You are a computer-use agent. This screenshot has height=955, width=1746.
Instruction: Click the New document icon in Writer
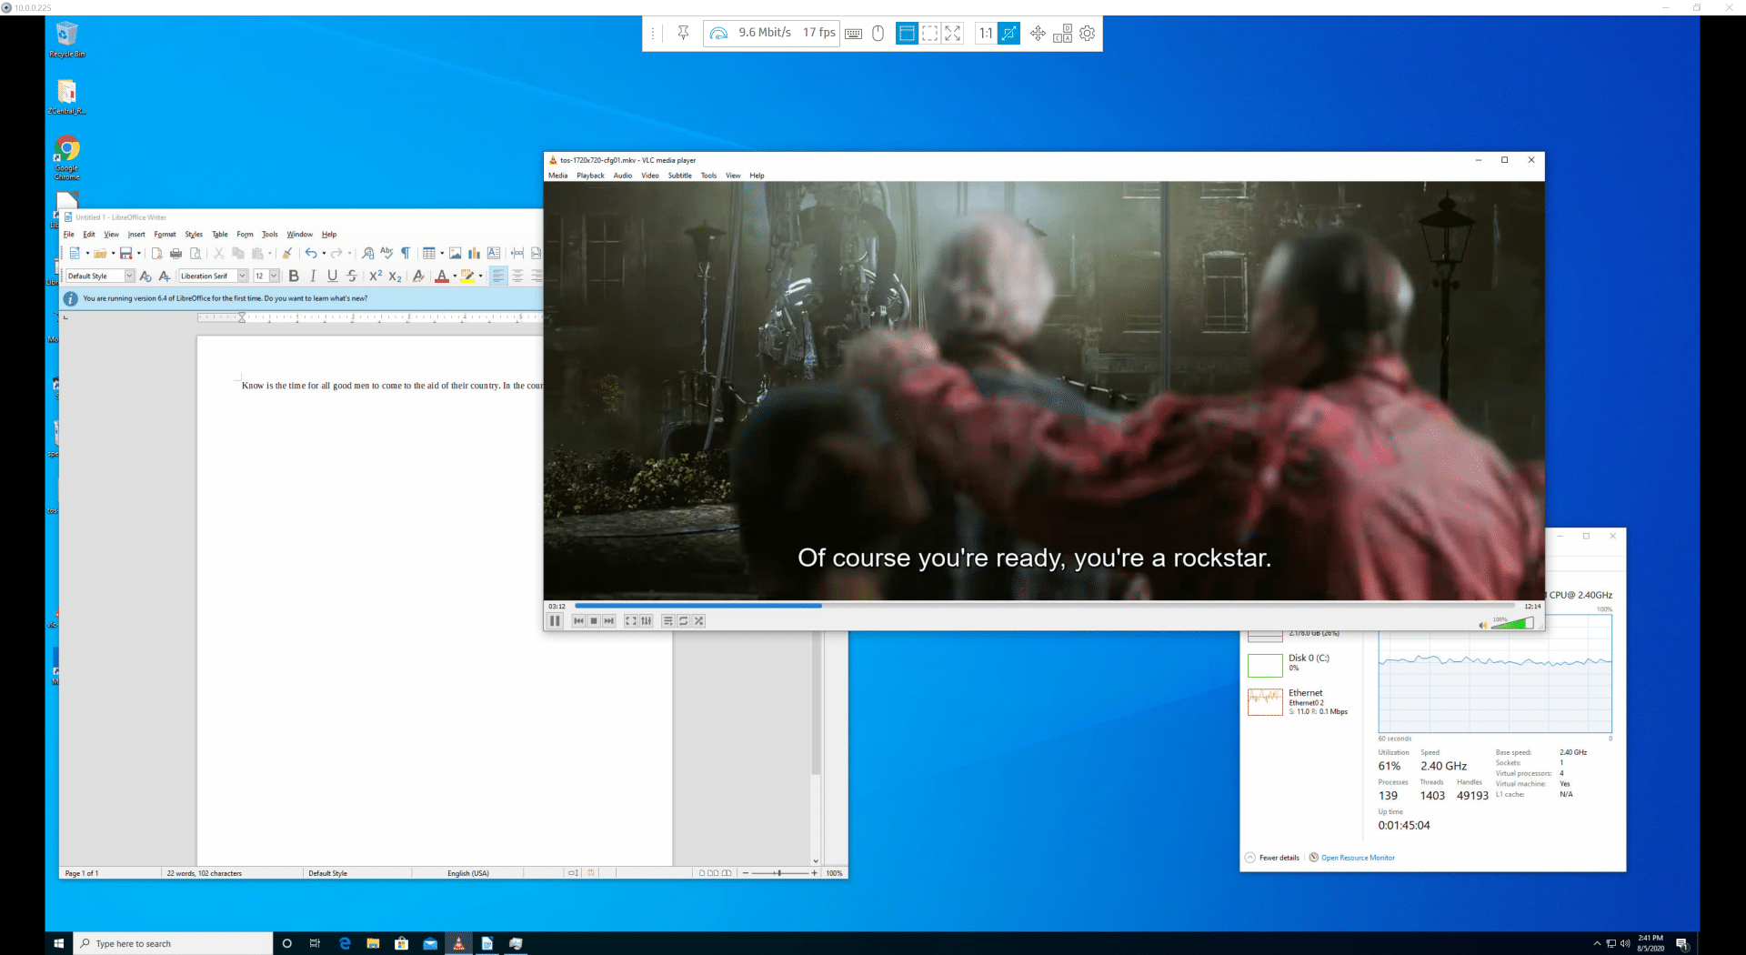[75, 254]
